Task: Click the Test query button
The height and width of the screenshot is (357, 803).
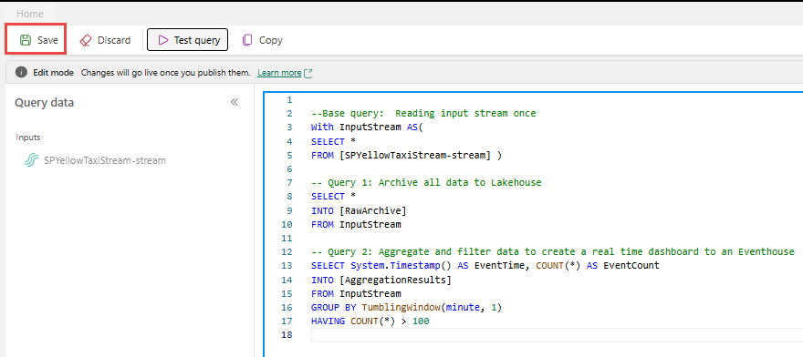Action: [187, 40]
